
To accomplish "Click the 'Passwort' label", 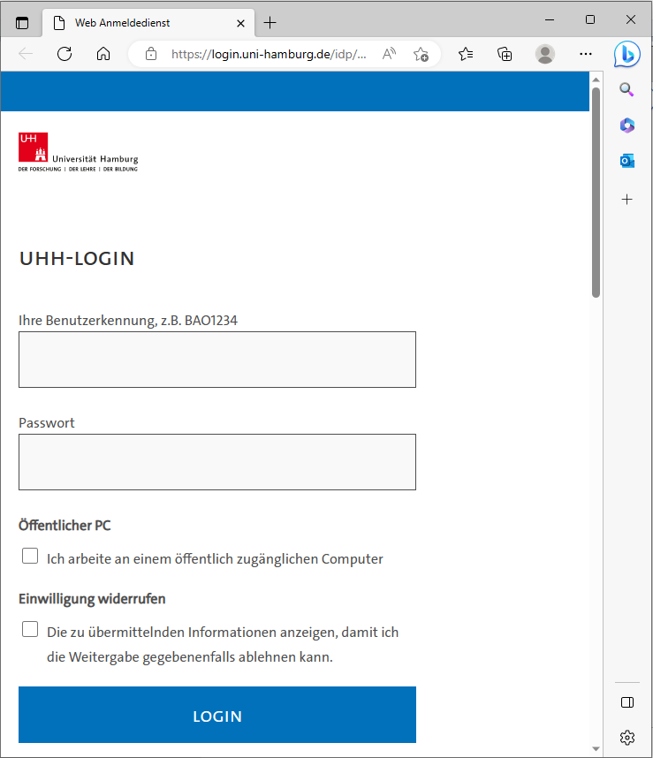I will point(47,423).
